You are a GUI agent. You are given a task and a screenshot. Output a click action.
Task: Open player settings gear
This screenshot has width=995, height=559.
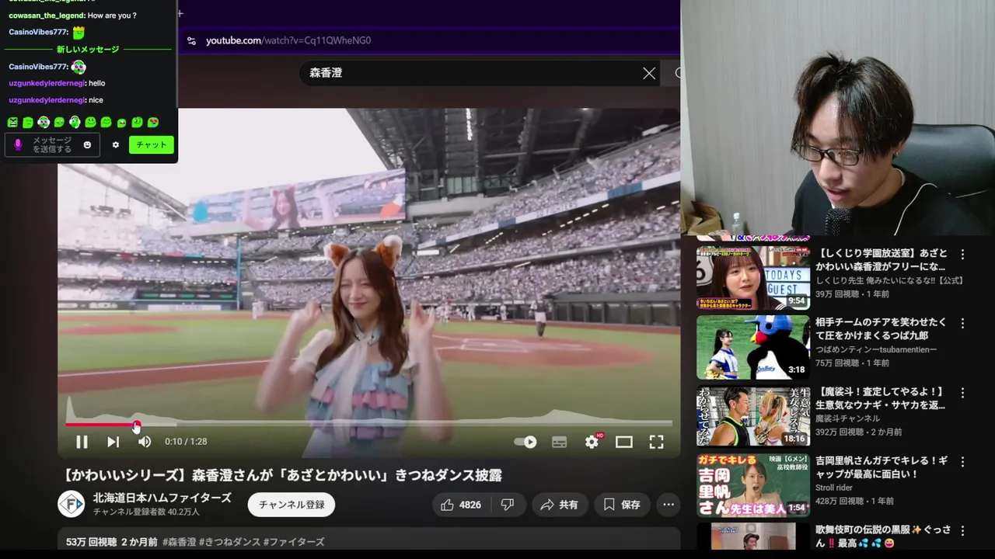point(592,442)
